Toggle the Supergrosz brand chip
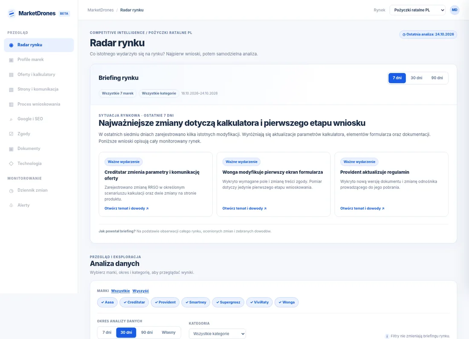 228,302
